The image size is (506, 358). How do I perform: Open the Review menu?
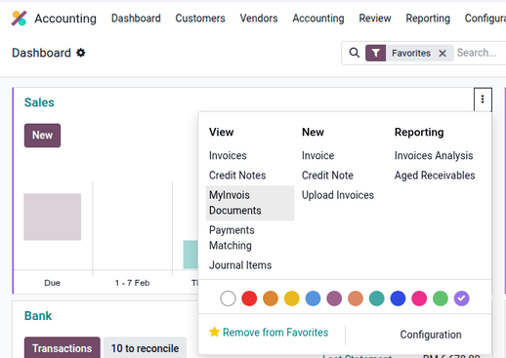click(x=375, y=19)
